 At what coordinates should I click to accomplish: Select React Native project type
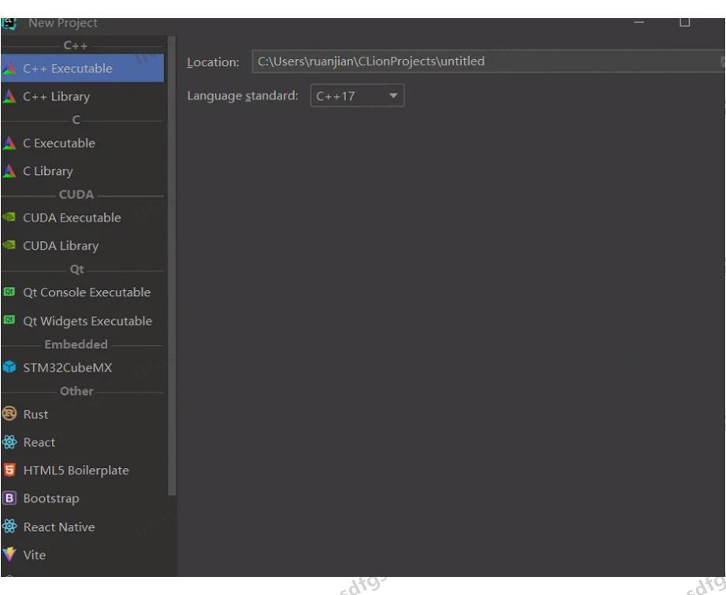(x=83, y=527)
